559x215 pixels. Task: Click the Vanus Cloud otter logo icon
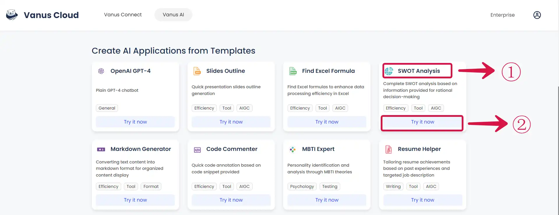[12, 15]
